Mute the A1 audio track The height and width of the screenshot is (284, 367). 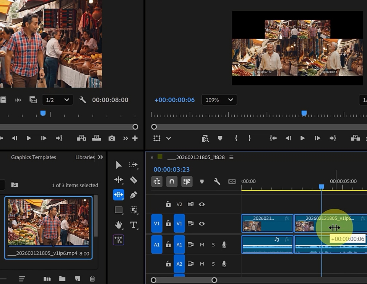[x=202, y=245]
